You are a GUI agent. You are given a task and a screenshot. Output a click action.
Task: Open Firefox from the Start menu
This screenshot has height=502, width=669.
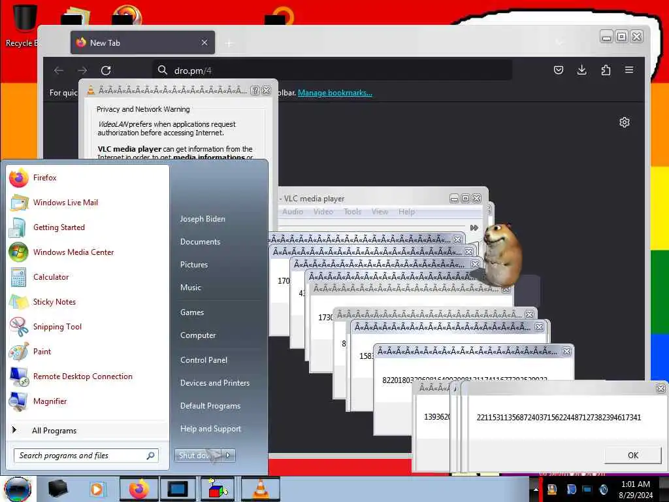[88, 178]
